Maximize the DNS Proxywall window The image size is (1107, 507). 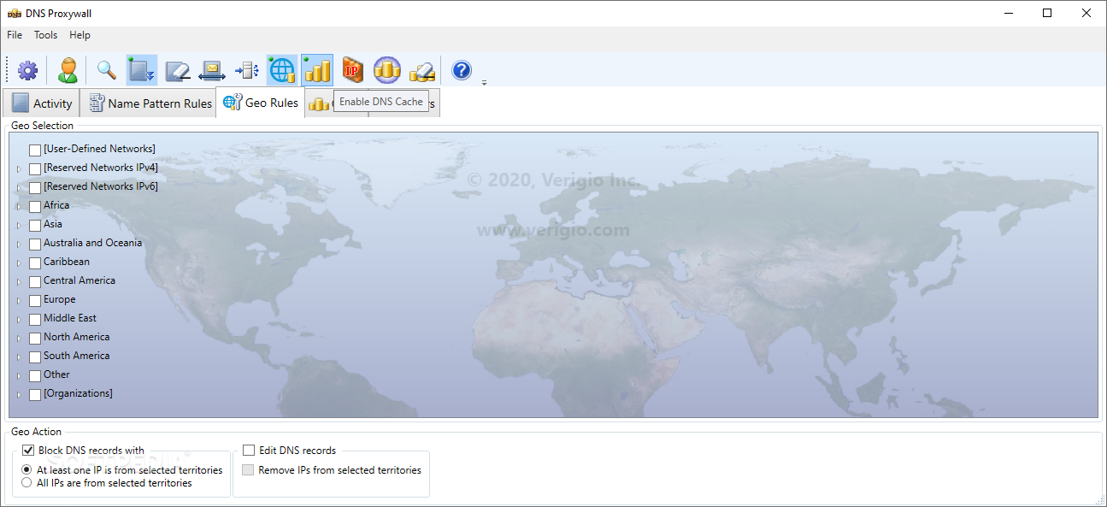click(1047, 13)
